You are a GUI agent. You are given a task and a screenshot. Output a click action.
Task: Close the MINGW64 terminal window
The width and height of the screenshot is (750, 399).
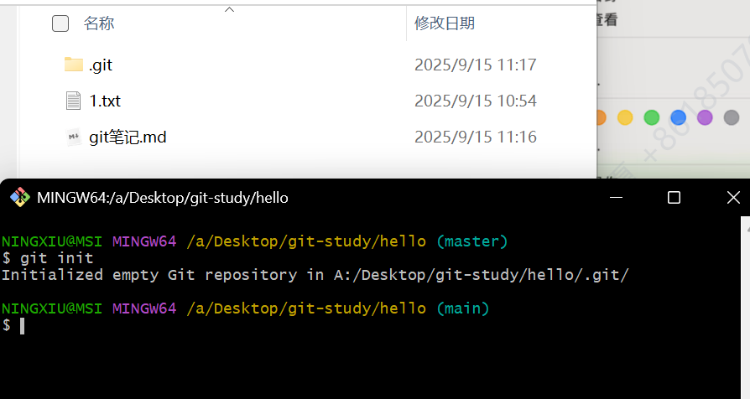coord(732,198)
